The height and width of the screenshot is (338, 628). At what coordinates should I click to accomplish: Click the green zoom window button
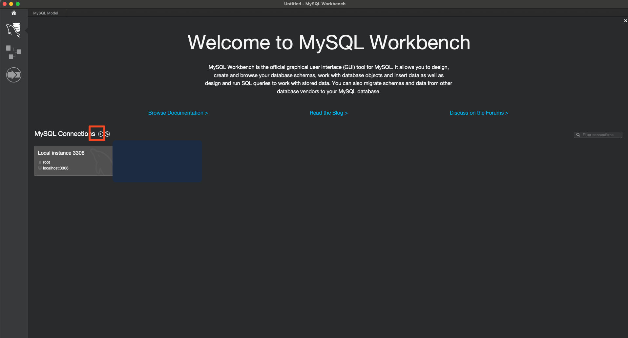click(x=18, y=4)
